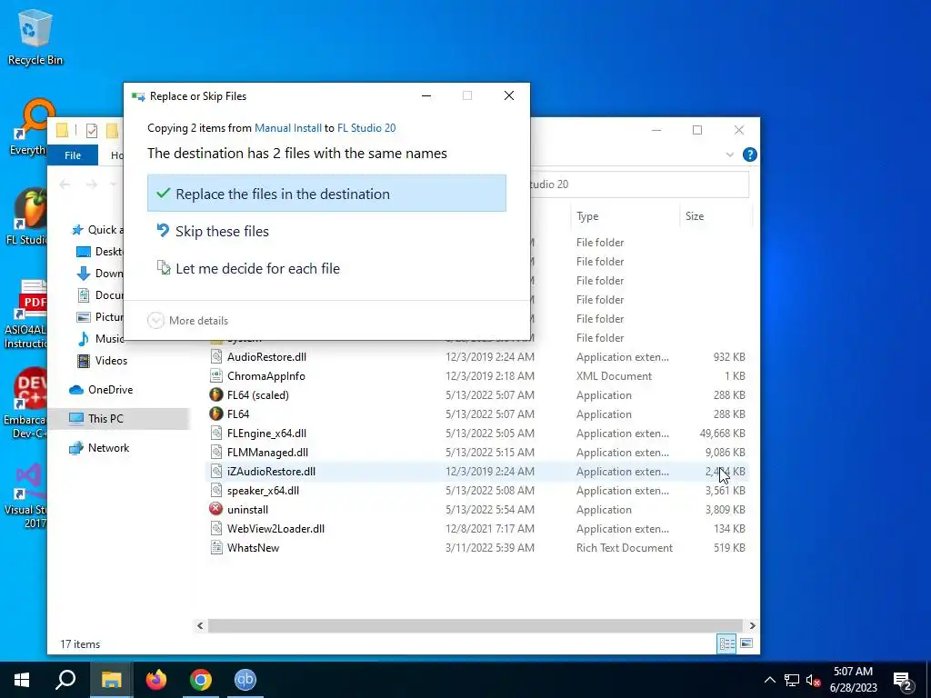
Task: Sort files by Type column header
Action: (625, 216)
